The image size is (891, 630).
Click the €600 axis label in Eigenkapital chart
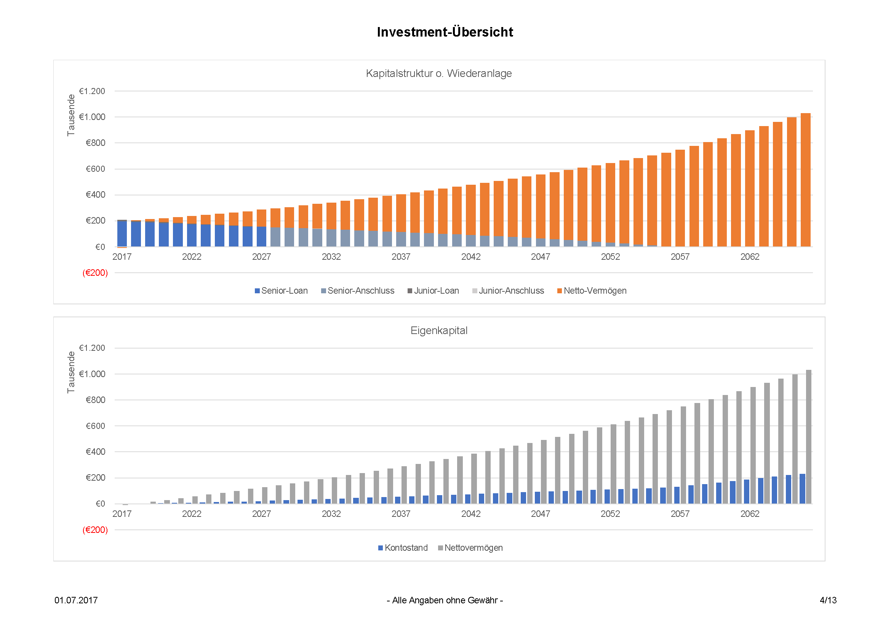pyautogui.click(x=96, y=426)
